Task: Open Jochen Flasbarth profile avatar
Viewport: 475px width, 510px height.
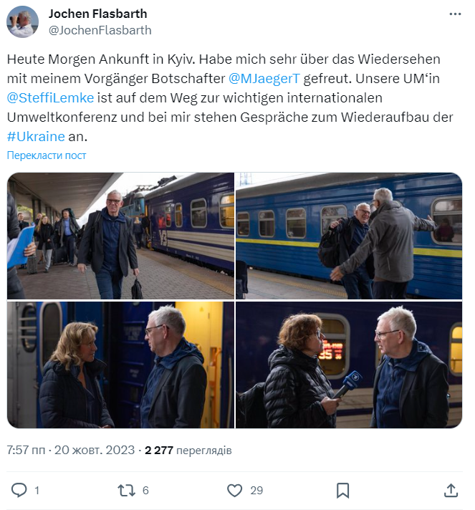Action: [x=22, y=21]
